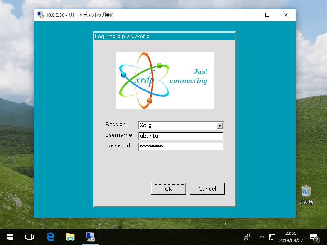Select Remote Desktop Connection taskbar icon
The width and height of the screenshot is (327, 245).
click(x=90, y=237)
